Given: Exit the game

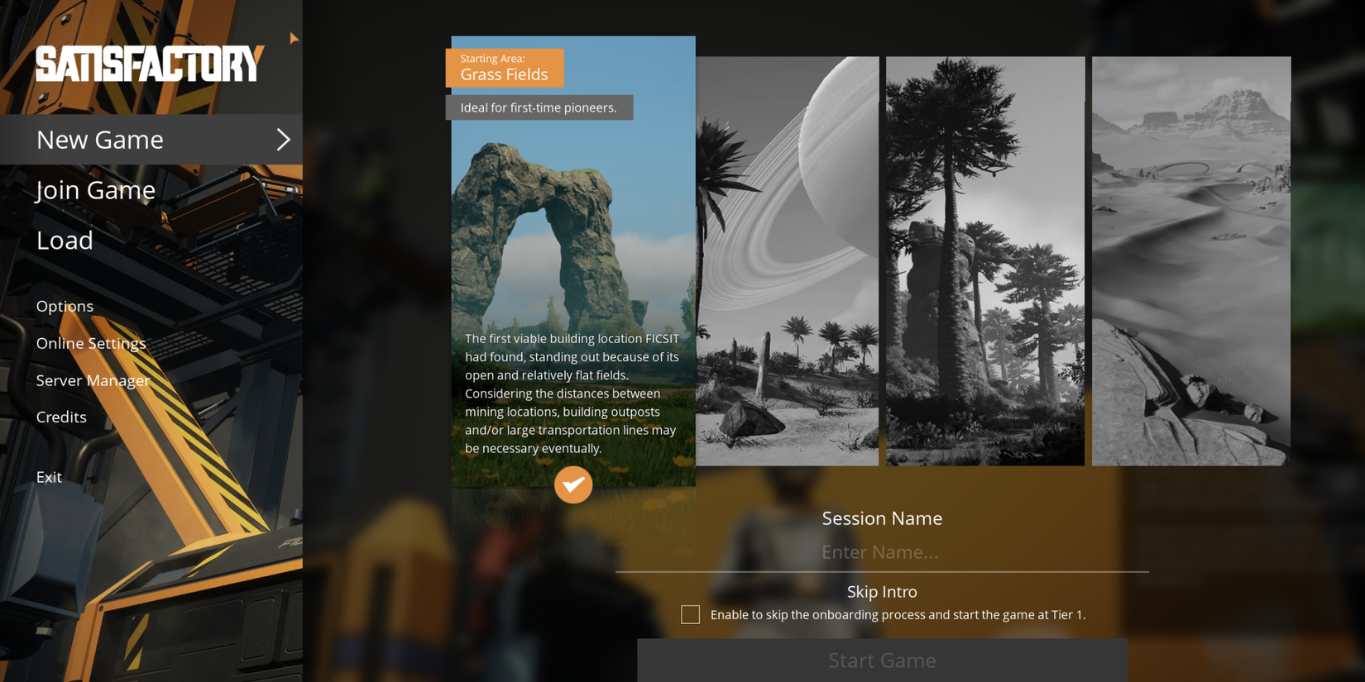Looking at the screenshot, I should pos(49,477).
